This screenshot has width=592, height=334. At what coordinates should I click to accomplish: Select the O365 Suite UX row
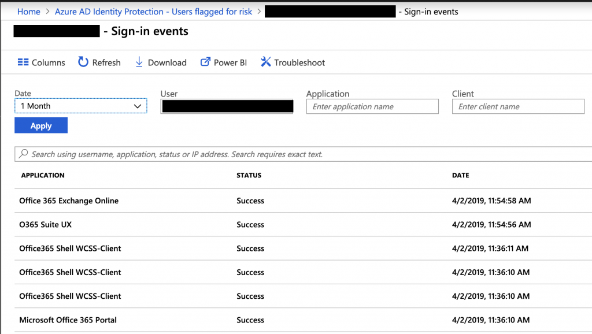tap(303, 225)
